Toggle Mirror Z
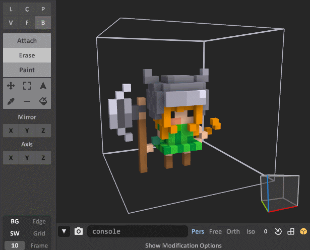Image resolution: width=310 pixels, height=250 pixels. tap(43, 131)
